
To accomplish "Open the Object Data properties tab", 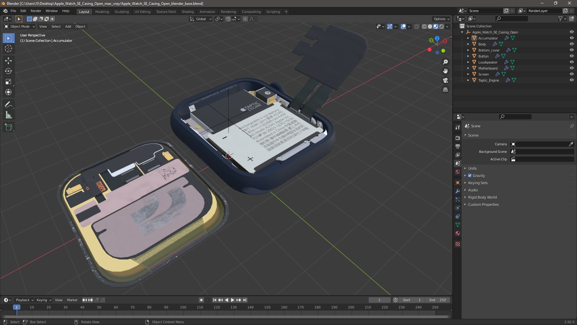I will [458, 225].
